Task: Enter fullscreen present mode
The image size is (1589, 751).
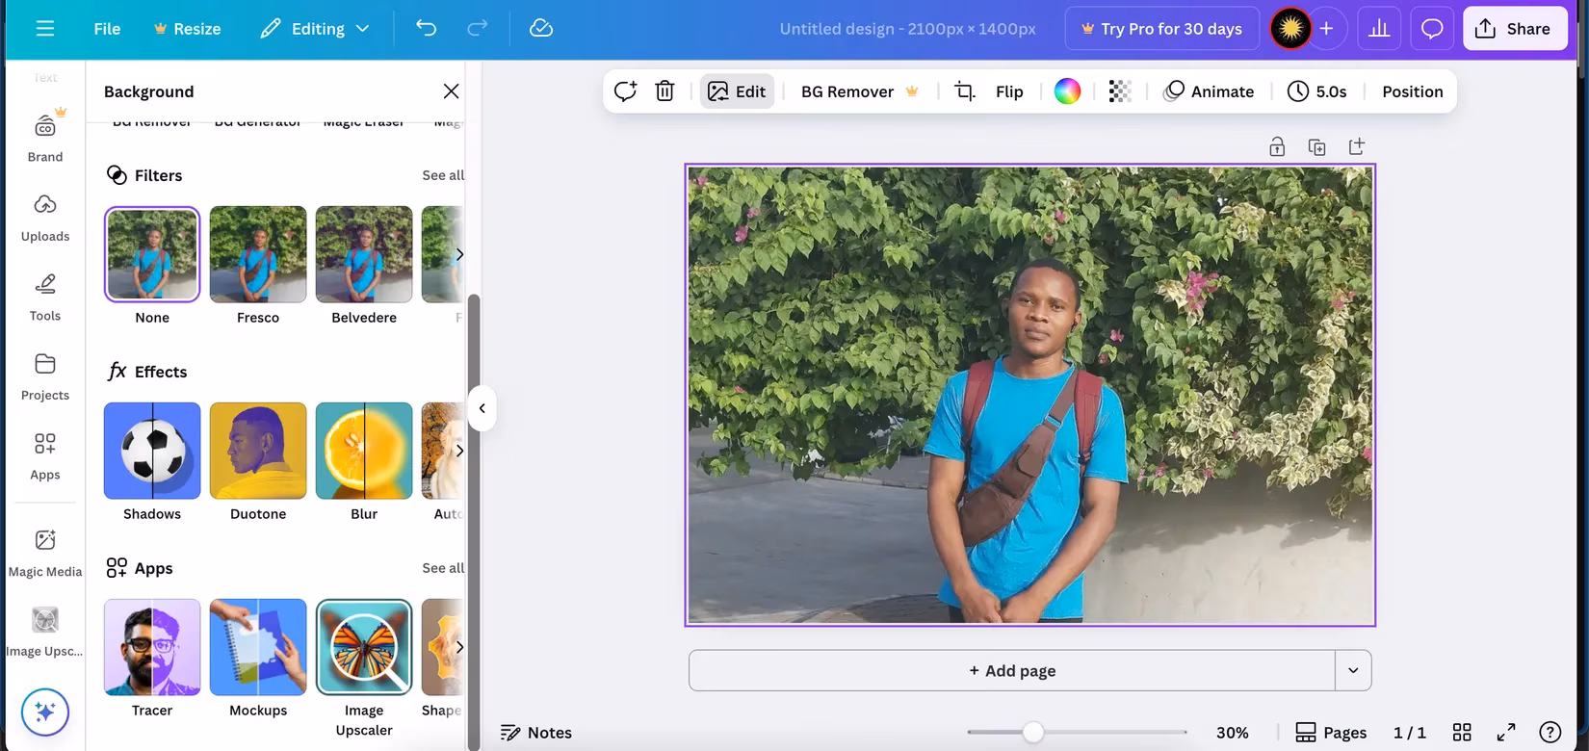Action: [x=1506, y=733]
